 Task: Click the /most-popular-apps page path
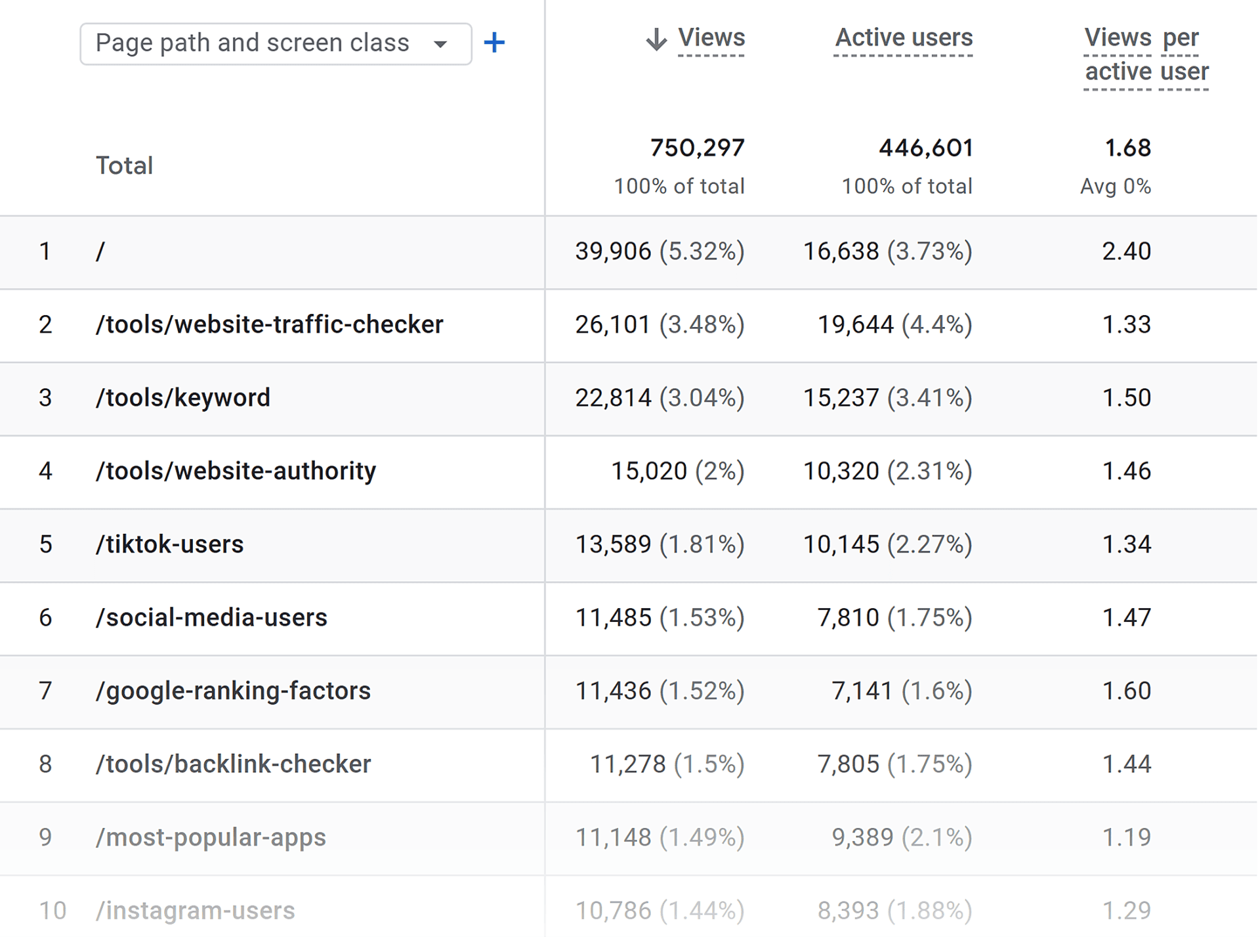(211, 837)
